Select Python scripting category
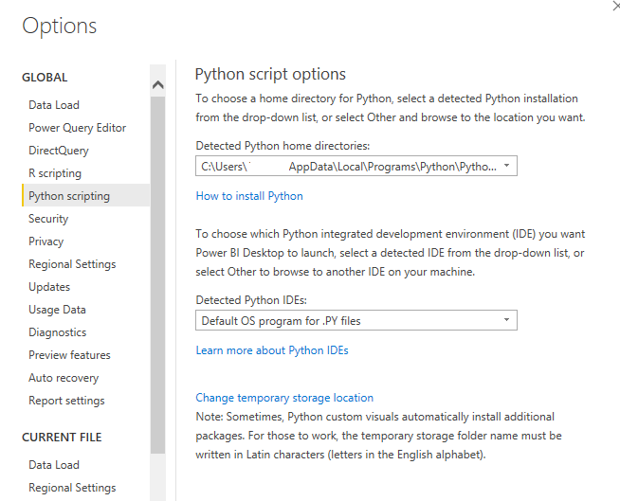This screenshot has width=620, height=501. coord(69,196)
